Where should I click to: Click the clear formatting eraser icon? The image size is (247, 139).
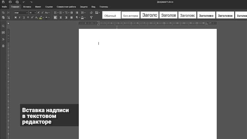tap(91, 13)
